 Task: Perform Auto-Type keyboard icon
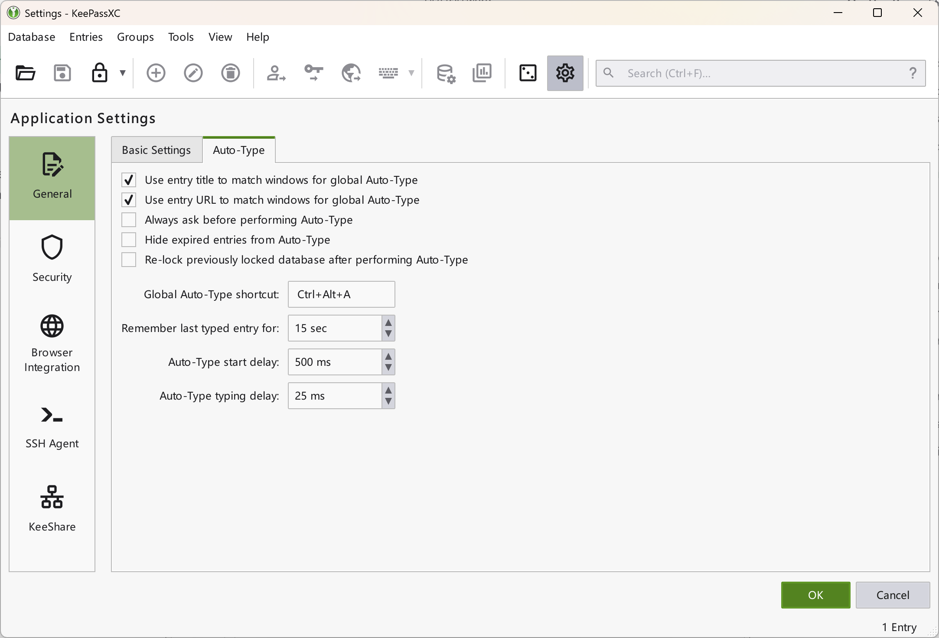pos(388,73)
